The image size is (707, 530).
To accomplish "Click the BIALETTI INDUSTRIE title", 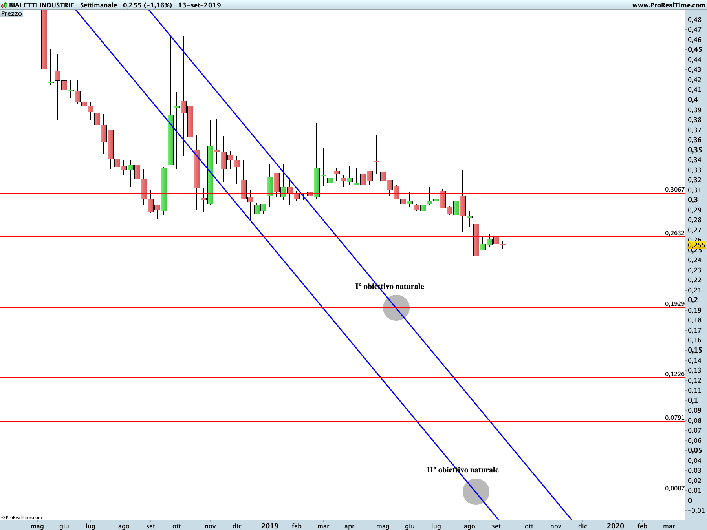I will coord(42,5).
